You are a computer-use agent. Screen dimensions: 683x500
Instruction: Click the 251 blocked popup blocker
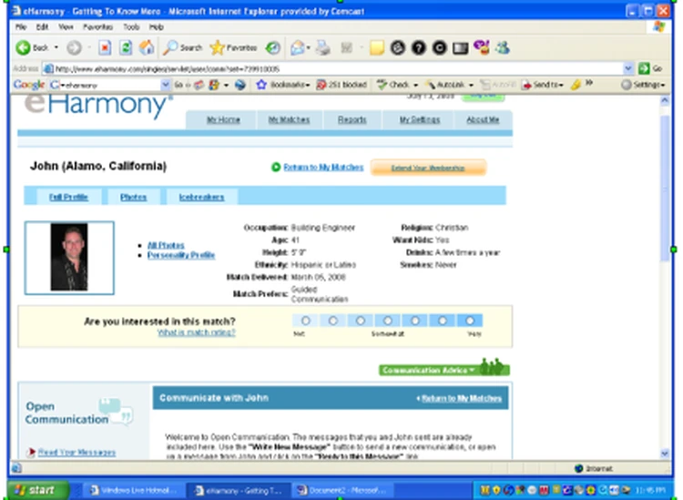coord(341,85)
